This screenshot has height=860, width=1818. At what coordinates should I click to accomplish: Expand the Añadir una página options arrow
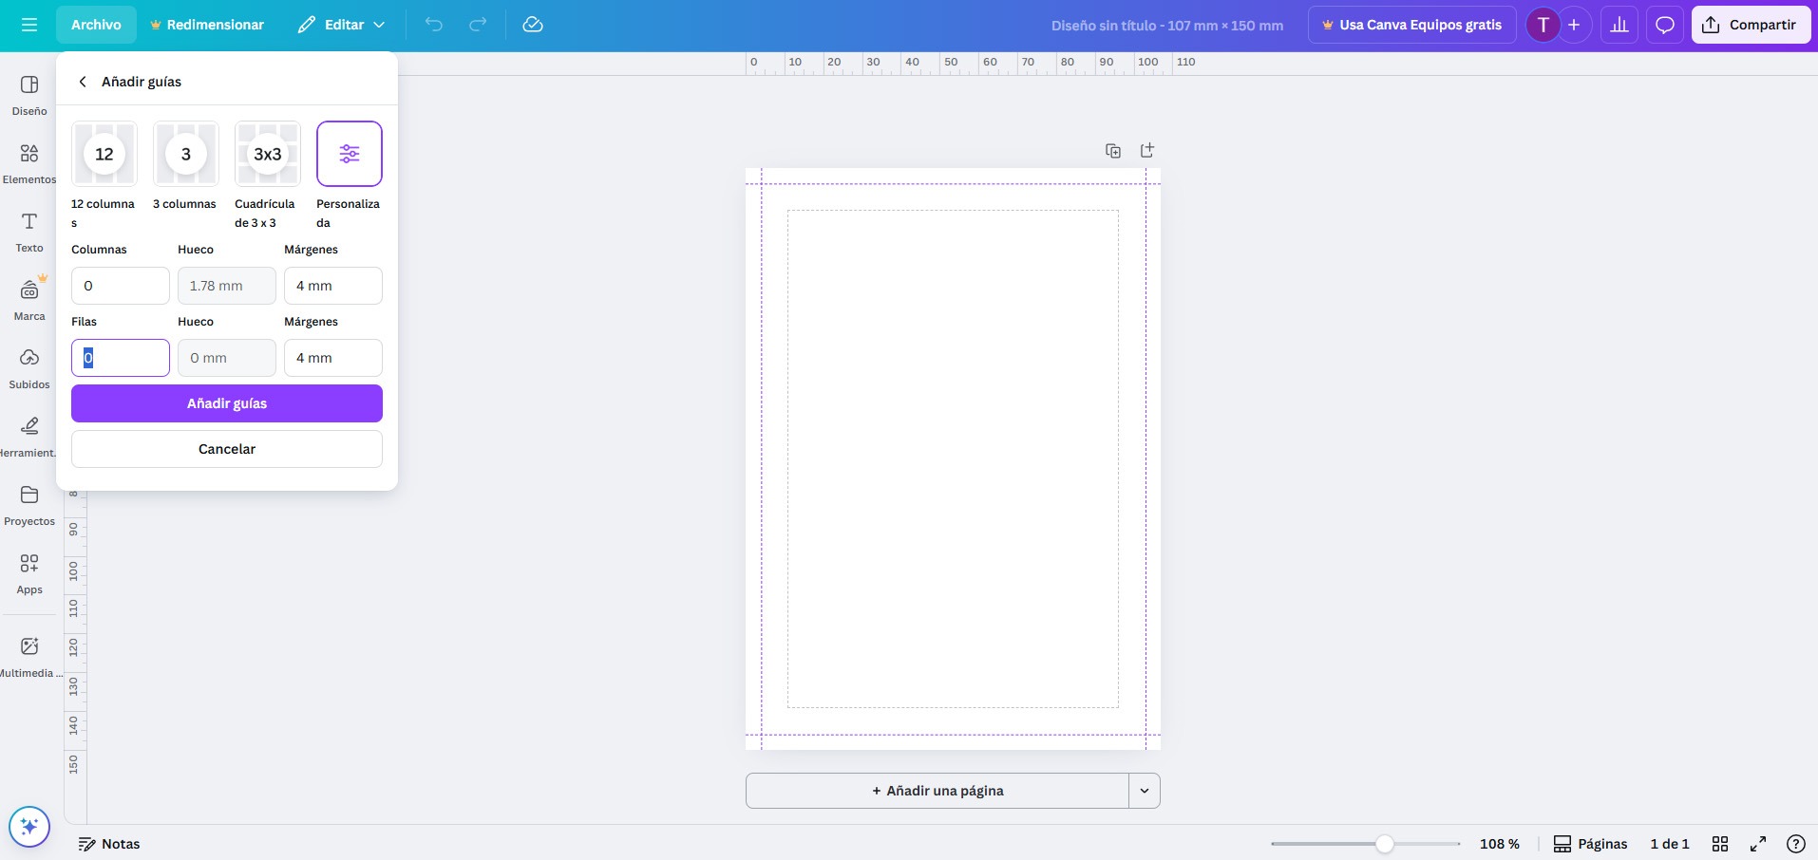click(1145, 791)
